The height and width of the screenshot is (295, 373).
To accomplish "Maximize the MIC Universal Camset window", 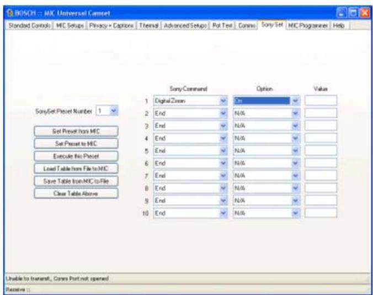I will pos(353,13).
